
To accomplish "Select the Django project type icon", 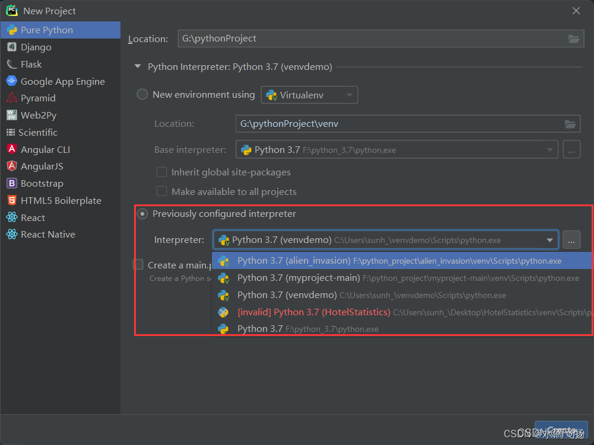I will [12, 47].
